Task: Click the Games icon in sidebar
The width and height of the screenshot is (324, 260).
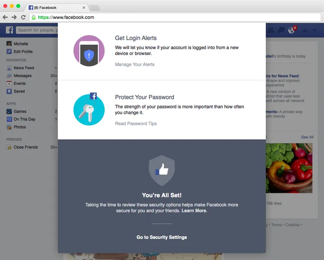Action: click(9, 111)
